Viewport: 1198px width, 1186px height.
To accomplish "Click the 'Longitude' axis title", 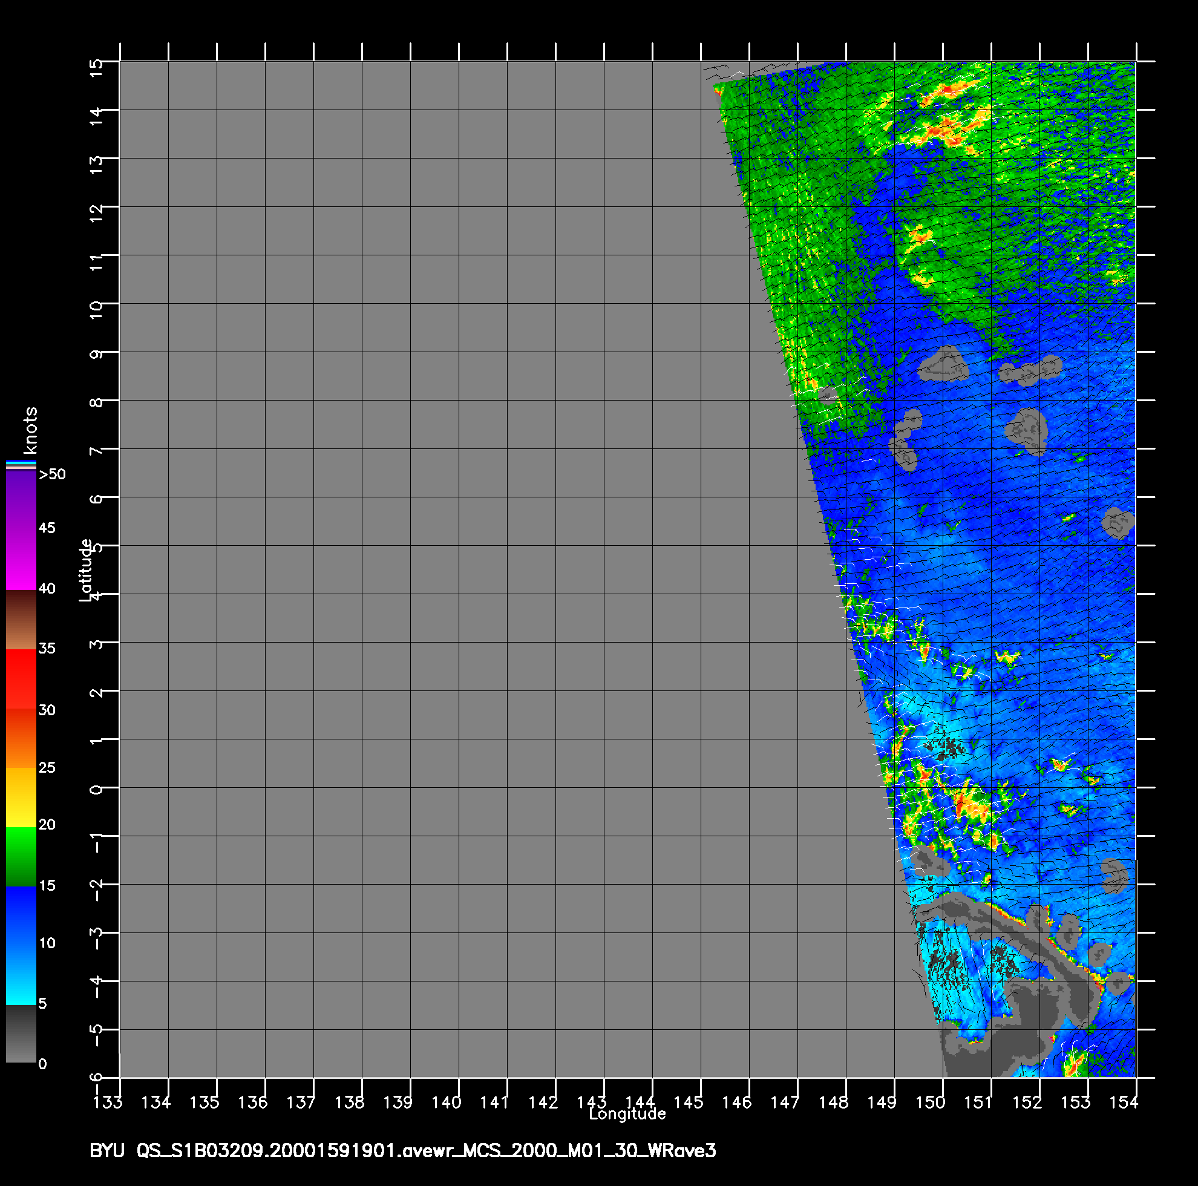I will click(x=627, y=1114).
